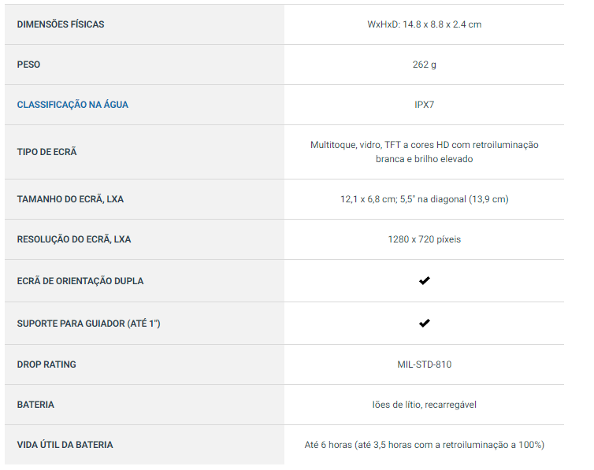The image size is (594, 470).
Task: Click the Até 6 horas battery life value
Action: 424,445
